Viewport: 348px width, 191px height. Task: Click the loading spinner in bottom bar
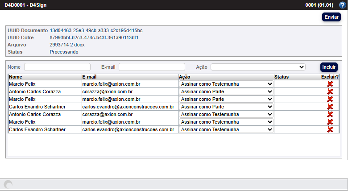8,185
